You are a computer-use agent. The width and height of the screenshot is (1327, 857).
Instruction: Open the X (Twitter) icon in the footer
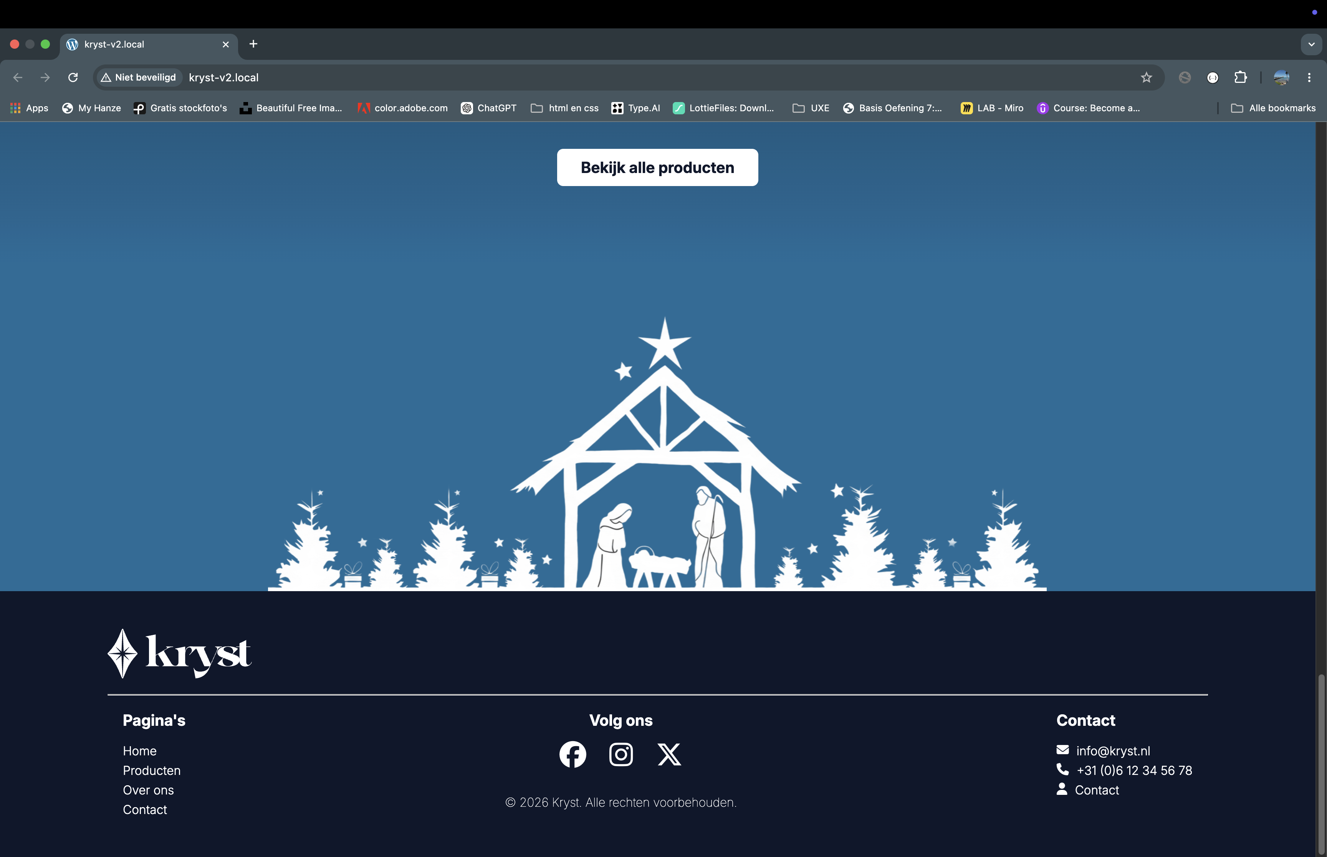click(x=669, y=755)
